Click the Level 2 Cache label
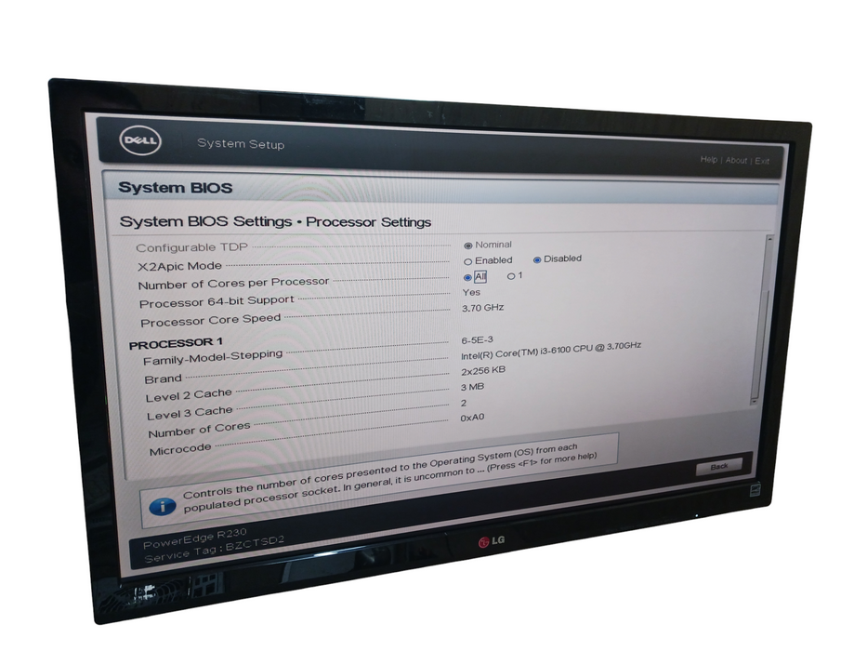The image size is (867, 651). click(189, 395)
